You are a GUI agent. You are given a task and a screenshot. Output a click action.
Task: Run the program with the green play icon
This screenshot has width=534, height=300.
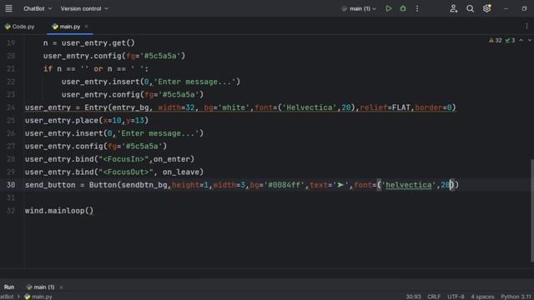click(389, 8)
